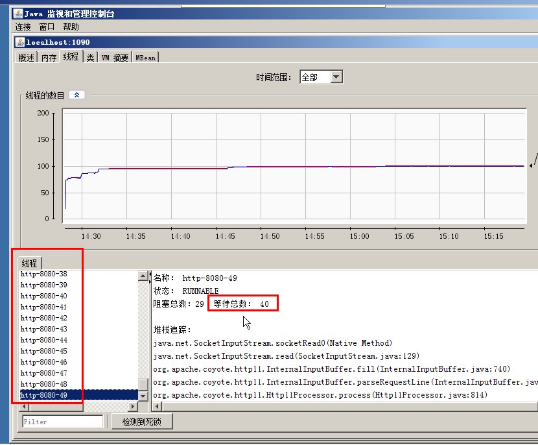
Task: Switch to the MBean tab
Action: pyautogui.click(x=146, y=57)
